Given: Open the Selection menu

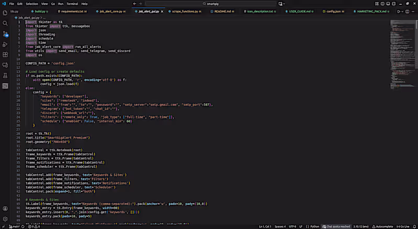Looking at the screenshot, I should coord(32,4).
